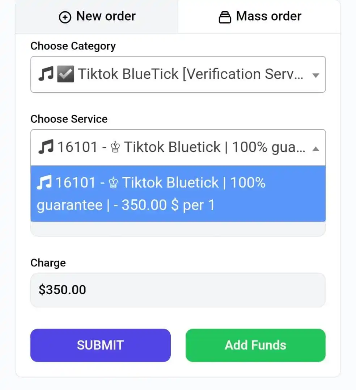Click the plus circle icon beside New order
Screen dimensions: 356x390
65,17
